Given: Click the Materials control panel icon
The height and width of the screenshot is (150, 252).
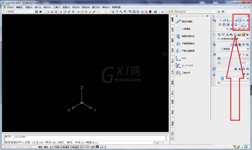Looking at the screenshot, I should coord(214,69).
